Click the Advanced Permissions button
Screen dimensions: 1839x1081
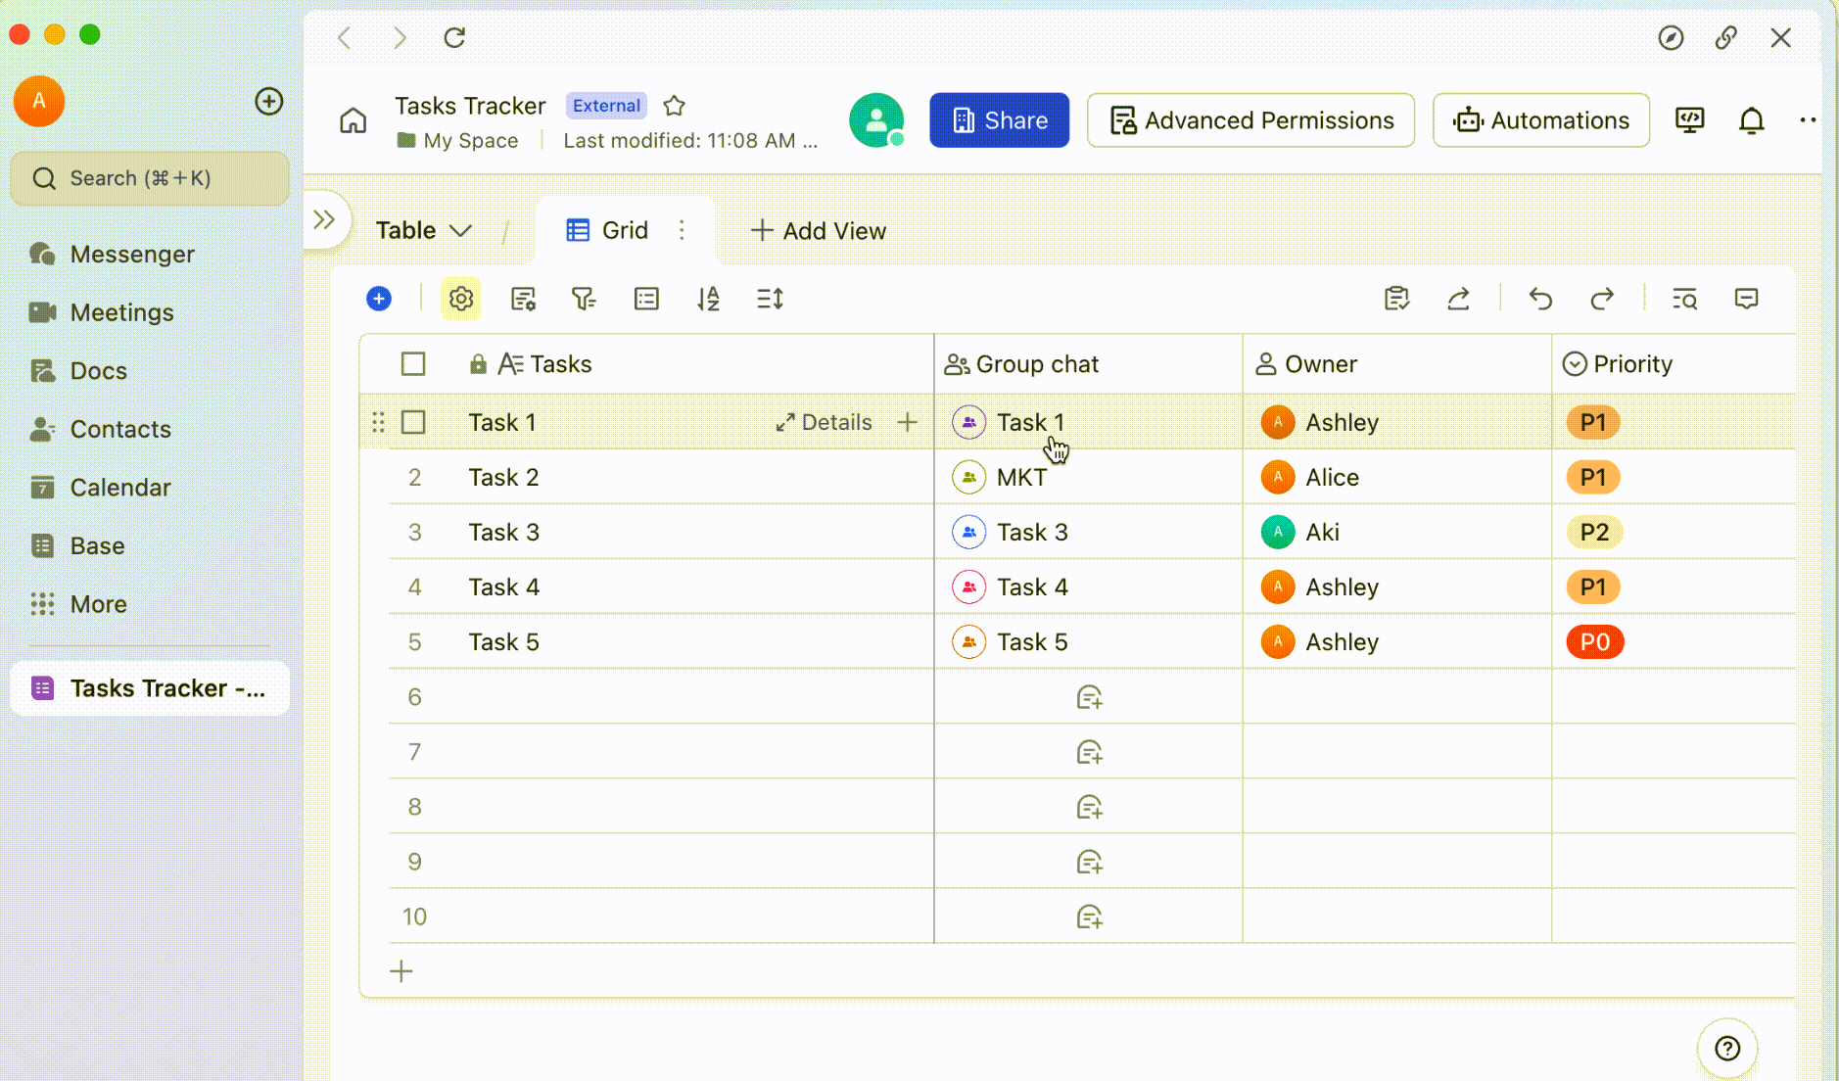coord(1250,119)
